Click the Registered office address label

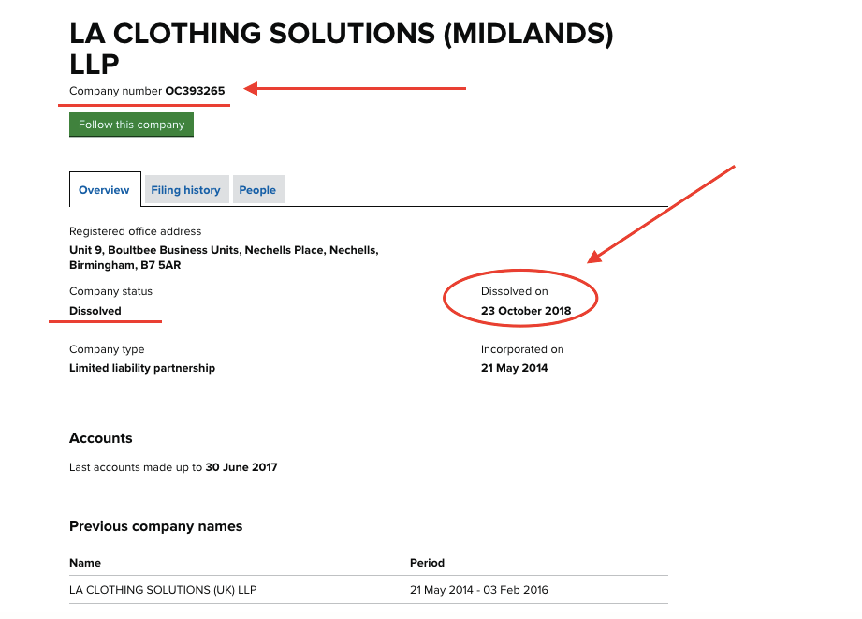[x=135, y=231]
